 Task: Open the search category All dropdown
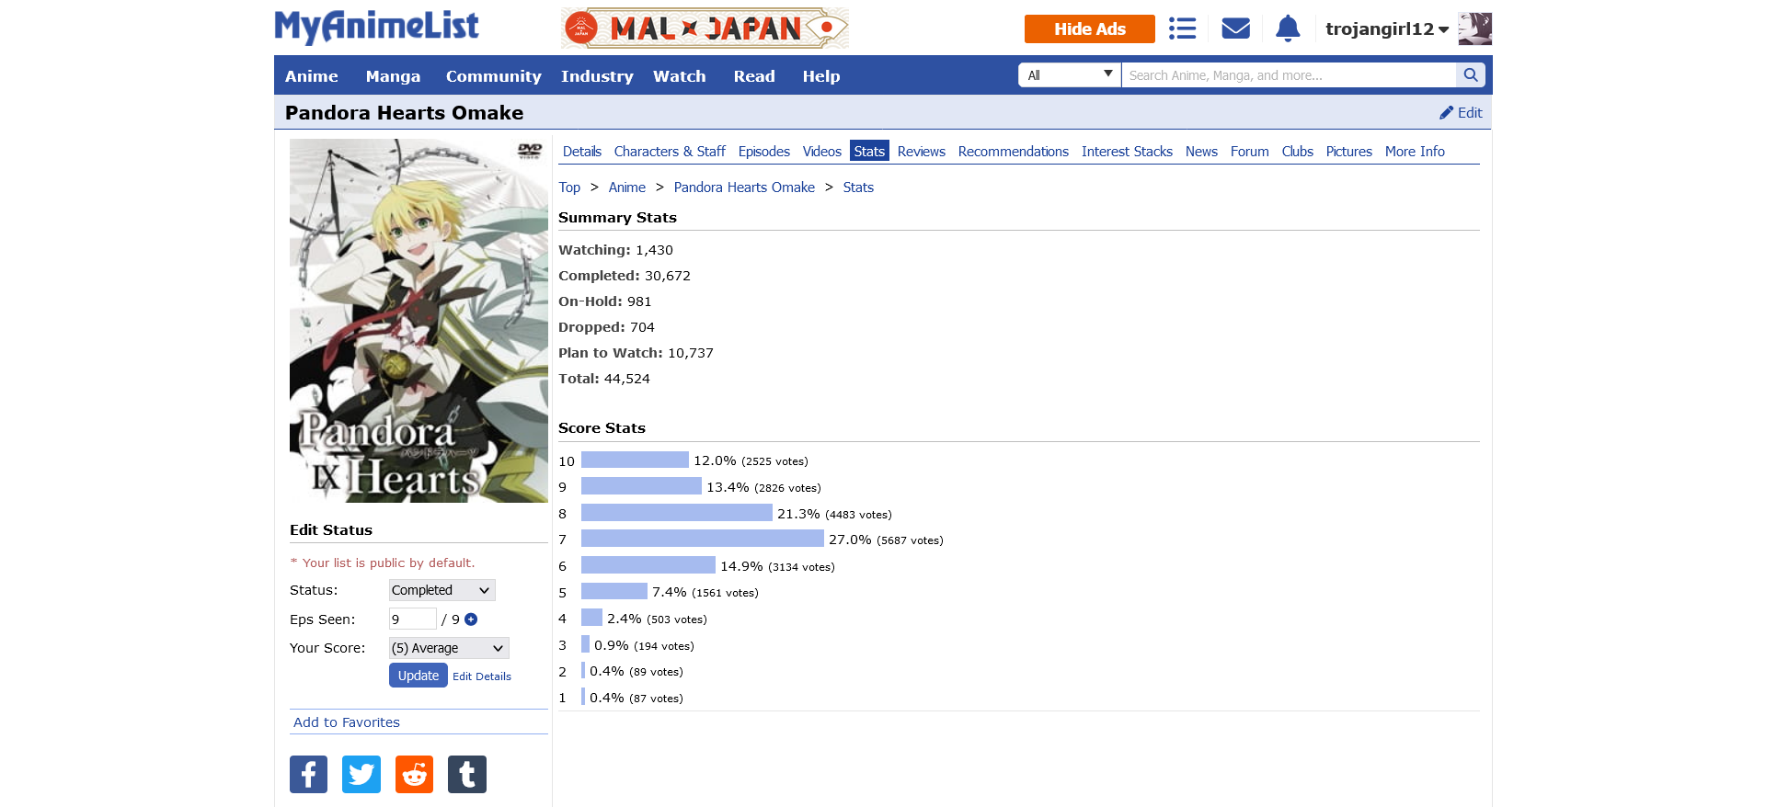point(1070,75)
